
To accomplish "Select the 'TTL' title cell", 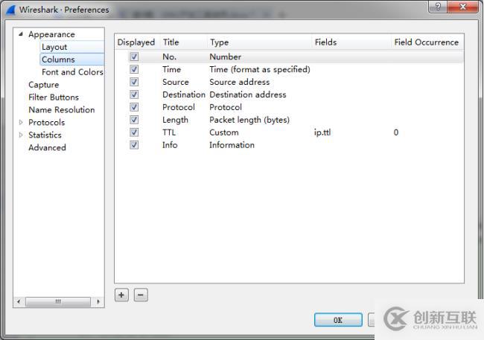I will coord(169,132).
